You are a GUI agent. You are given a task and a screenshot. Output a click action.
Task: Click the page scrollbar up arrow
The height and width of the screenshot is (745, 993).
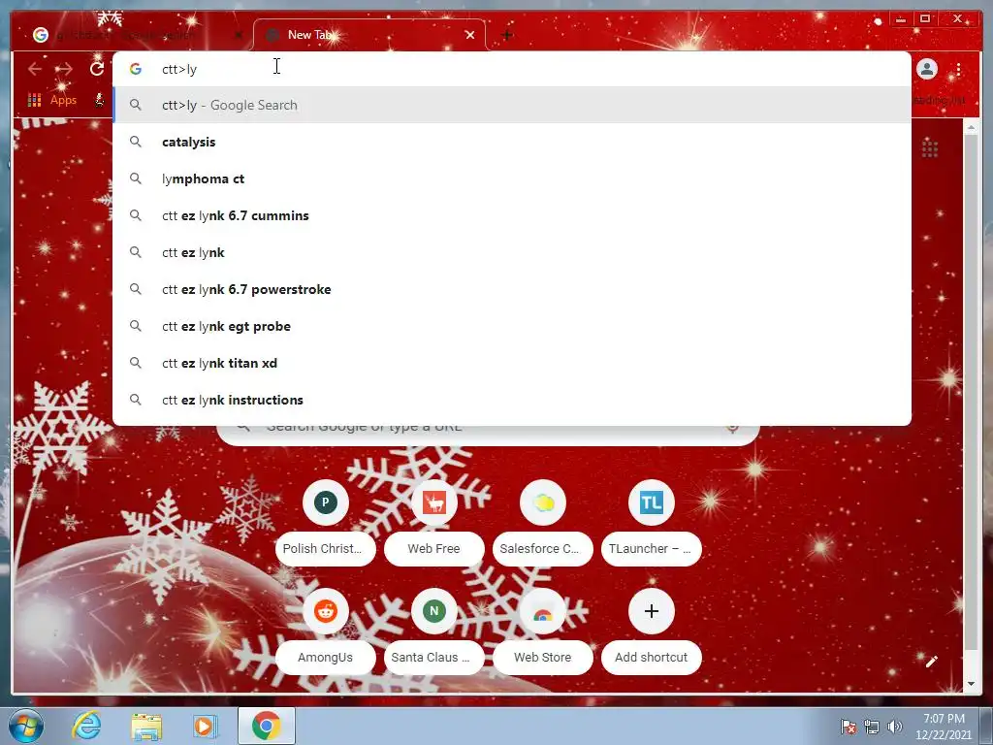coord(971,129)
